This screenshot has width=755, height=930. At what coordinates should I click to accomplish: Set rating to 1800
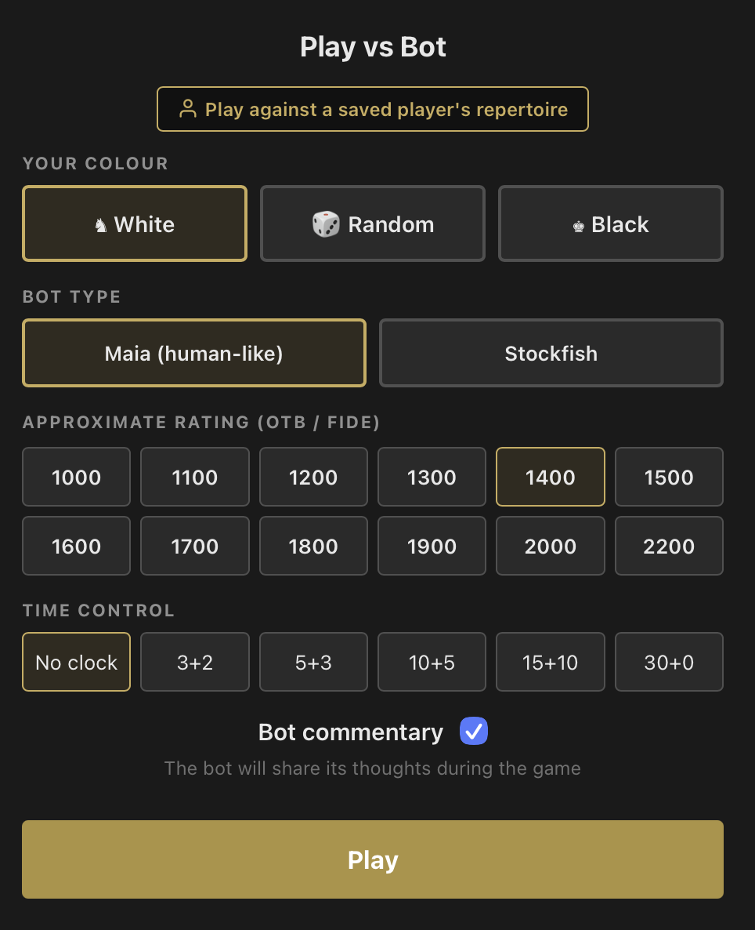313,546
